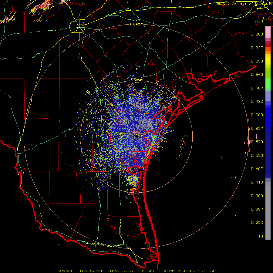Pick the large gray band of color bar
Image resolution: width=273 pixels, height=273 pixels.
point(268,211)
